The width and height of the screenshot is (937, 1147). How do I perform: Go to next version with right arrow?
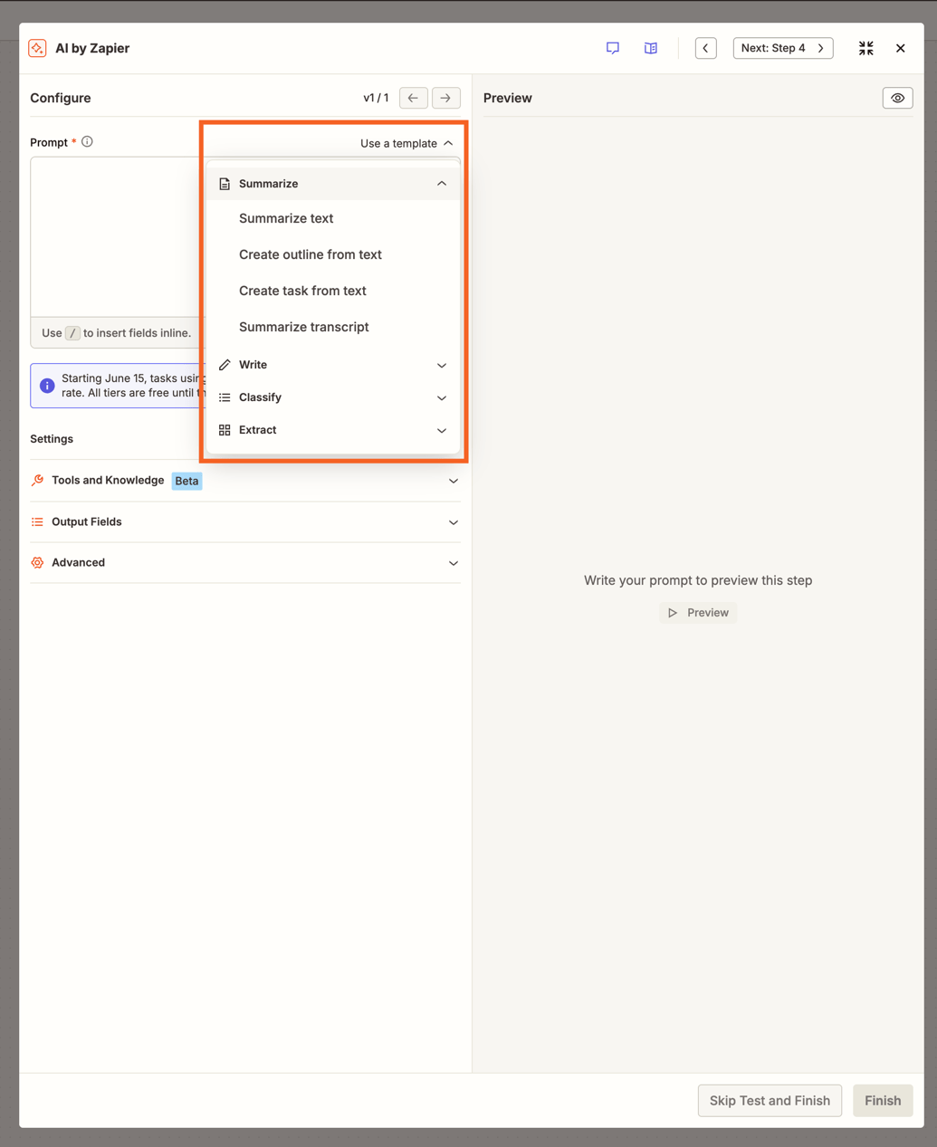(445, 98)
